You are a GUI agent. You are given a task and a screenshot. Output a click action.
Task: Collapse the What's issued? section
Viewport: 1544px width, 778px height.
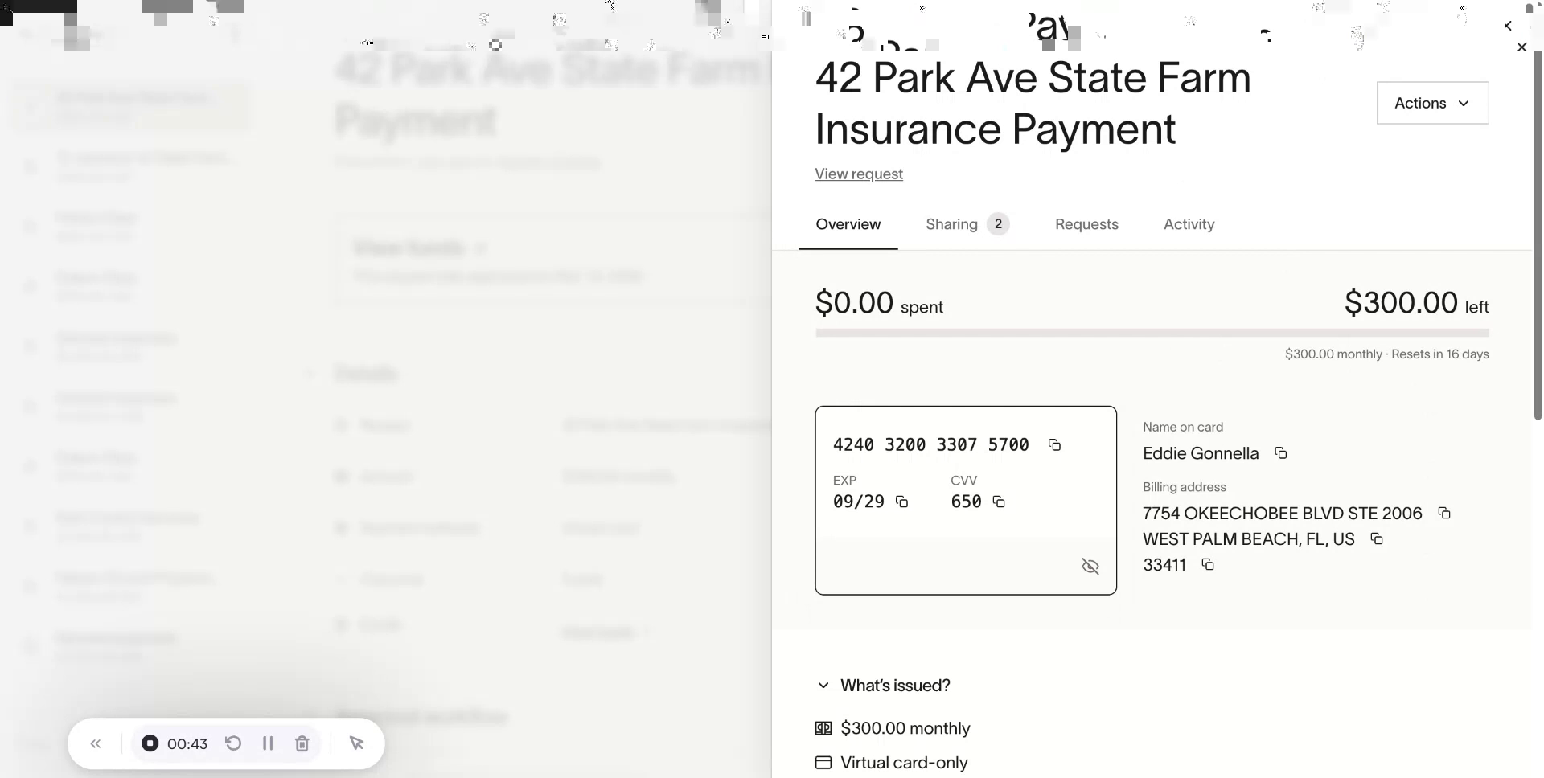click(823, 686)
